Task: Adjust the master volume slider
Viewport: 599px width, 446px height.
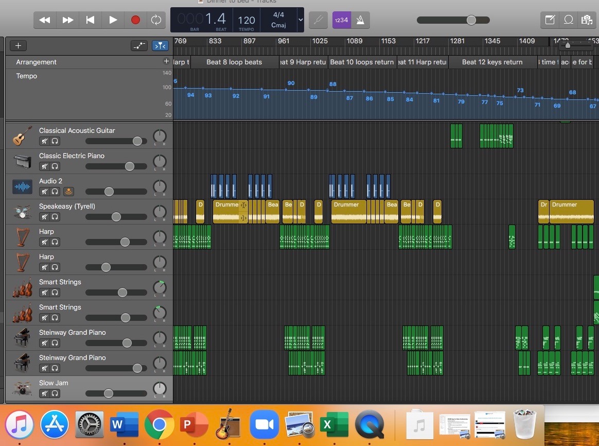Action: point(471,20)
